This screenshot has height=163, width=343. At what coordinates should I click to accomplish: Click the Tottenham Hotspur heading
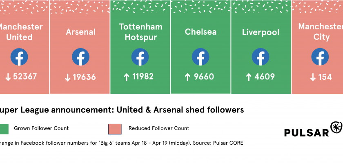(x=140, y=32)
